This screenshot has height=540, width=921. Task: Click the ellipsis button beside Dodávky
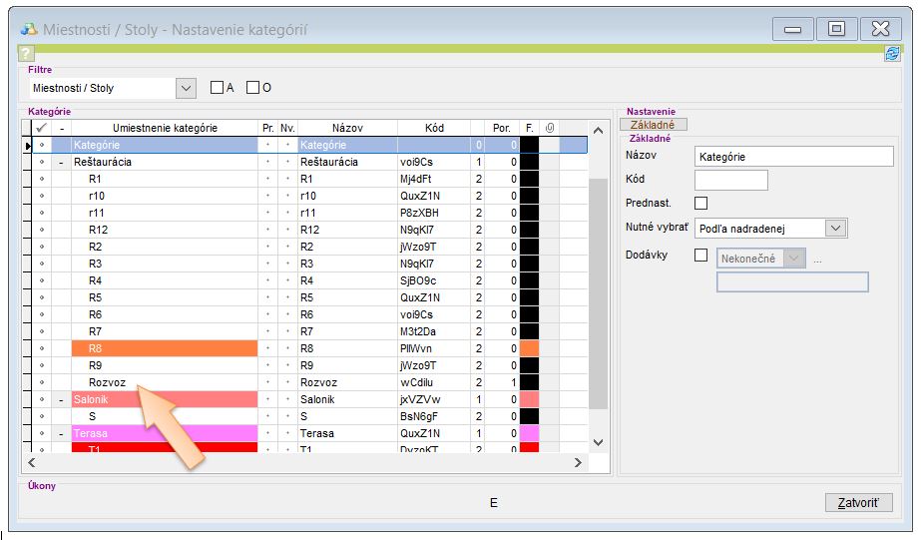tap(818, 259)
